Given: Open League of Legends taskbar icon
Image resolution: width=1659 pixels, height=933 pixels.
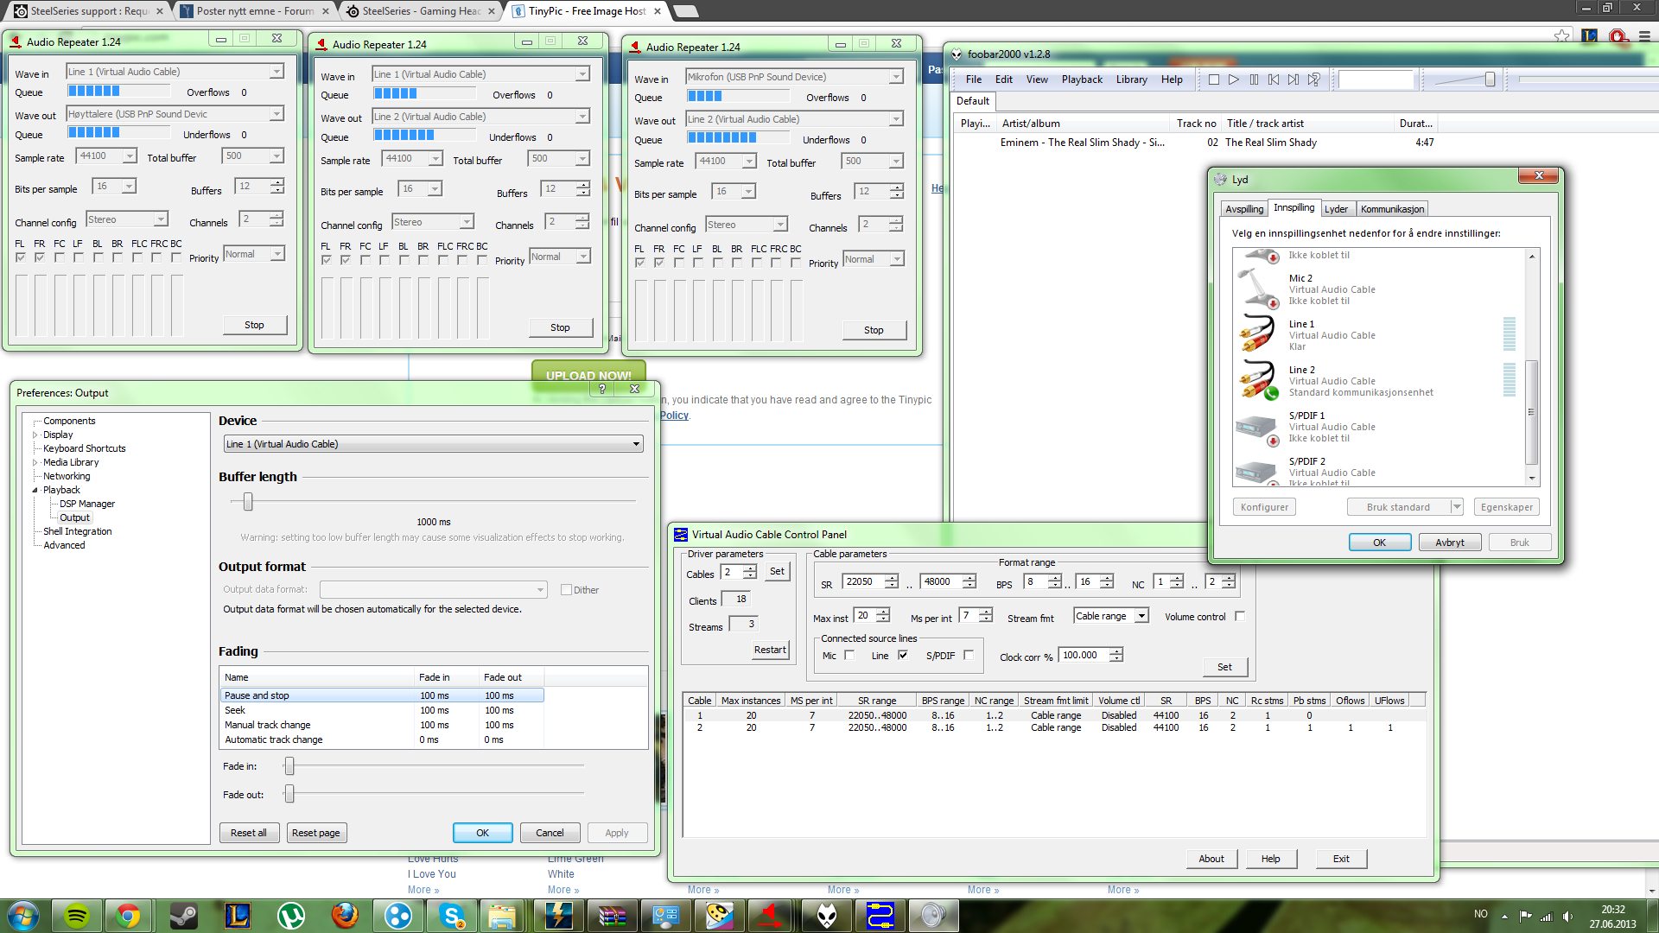Looking at the screenshot, I should pos(237,916).
